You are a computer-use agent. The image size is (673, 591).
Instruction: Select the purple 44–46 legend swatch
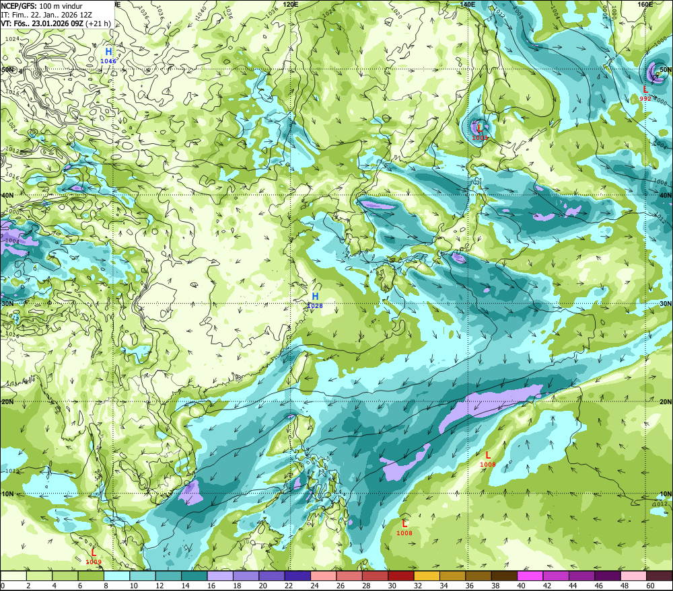[x=581, y=576]
